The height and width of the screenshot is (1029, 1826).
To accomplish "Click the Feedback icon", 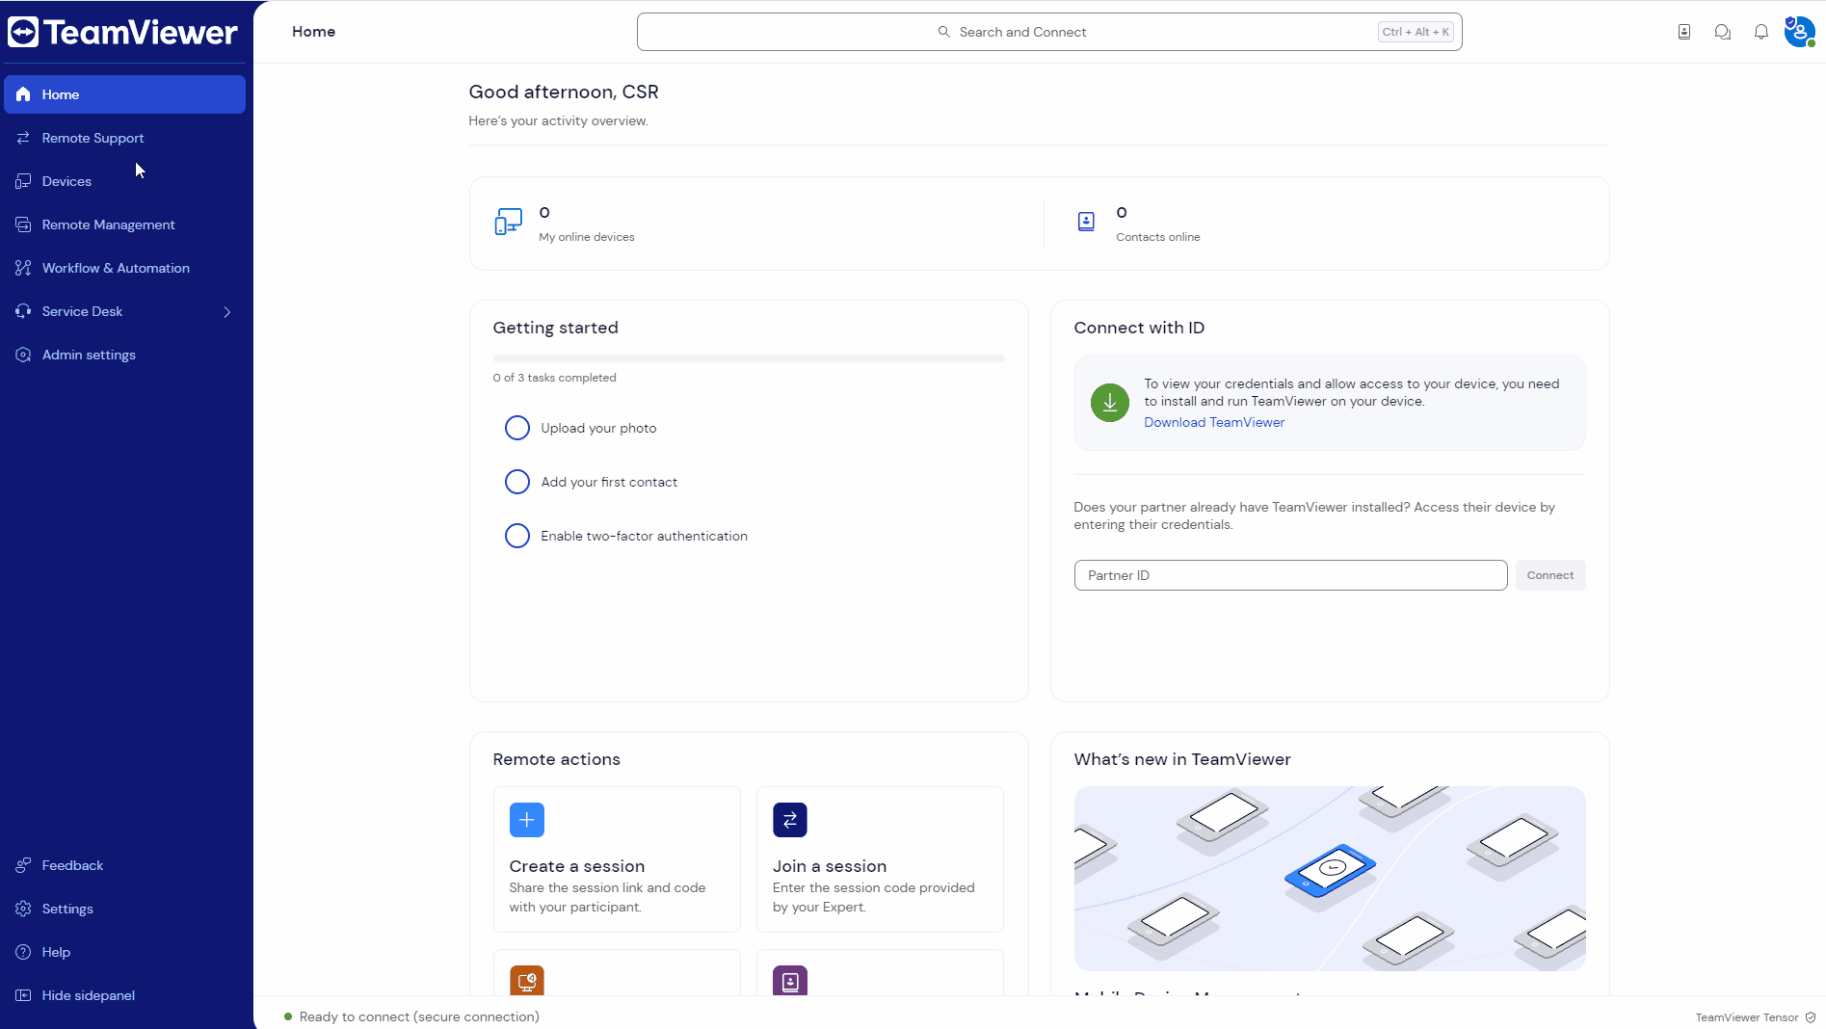I will point(23,865).
